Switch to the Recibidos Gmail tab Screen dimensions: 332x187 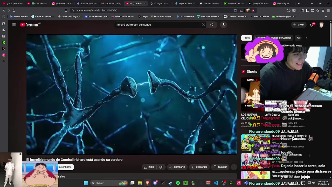[x=111, y=3]
